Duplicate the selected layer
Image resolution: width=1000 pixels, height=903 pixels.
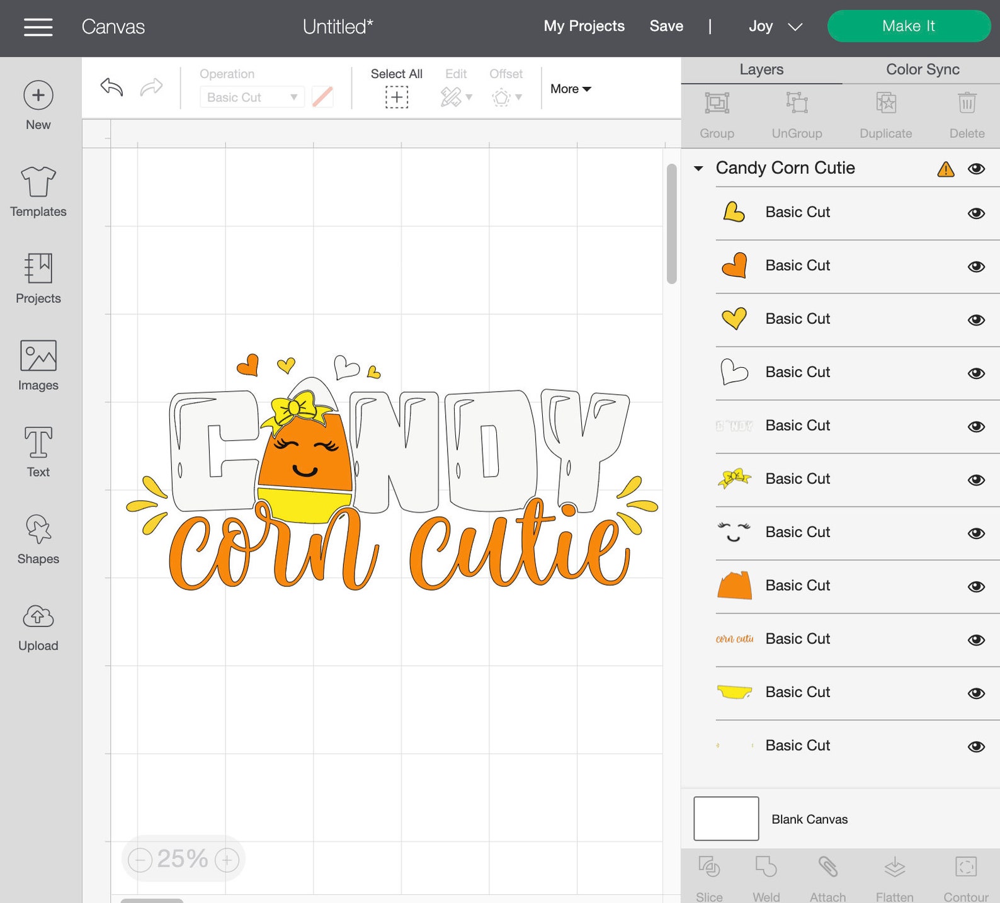click(885, 115)
